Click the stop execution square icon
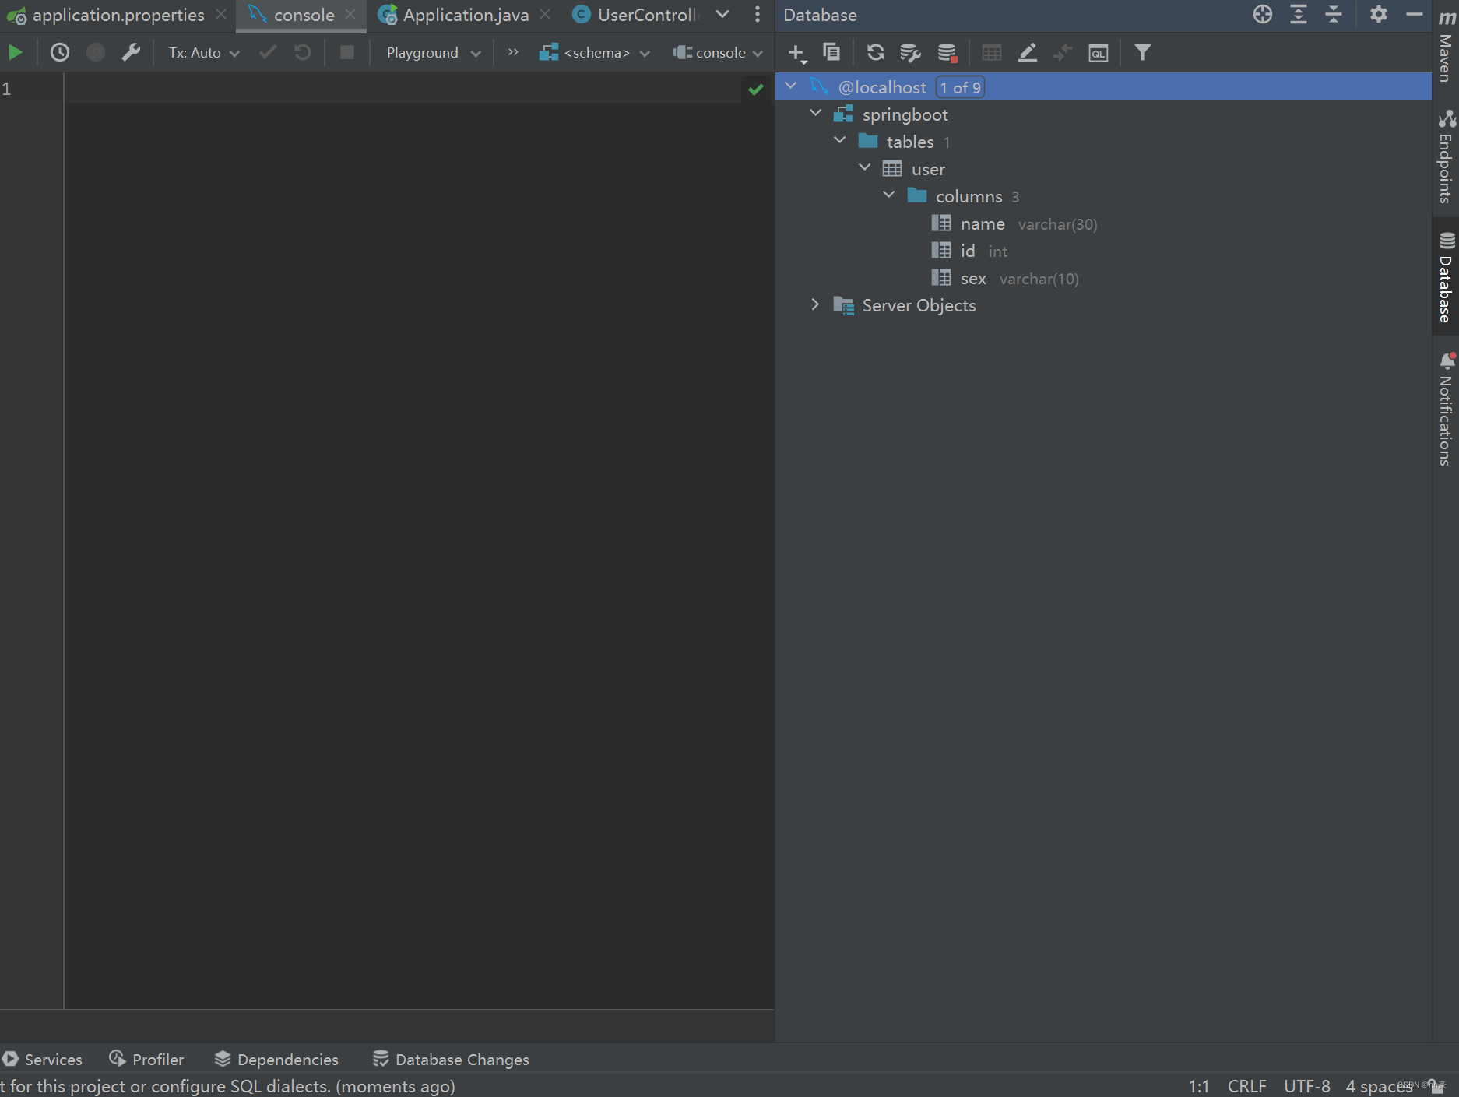 [x=347, y=52]
